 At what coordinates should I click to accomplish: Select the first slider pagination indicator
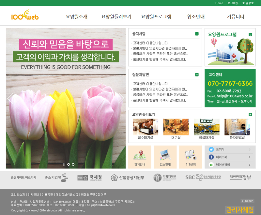64,164
